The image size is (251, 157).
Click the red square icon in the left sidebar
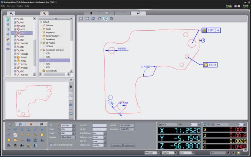pyautogui.click(x=8, y=39)
